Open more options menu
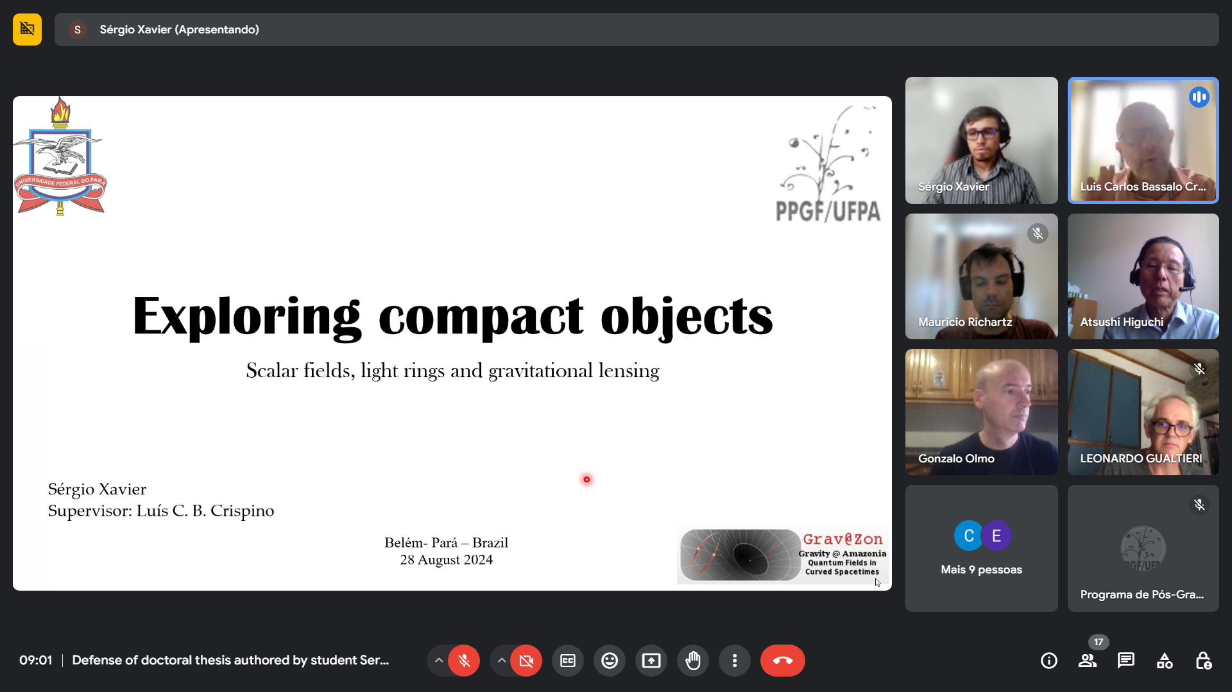1232x692 pixels. pyautogui.click(x=735, y=661)
